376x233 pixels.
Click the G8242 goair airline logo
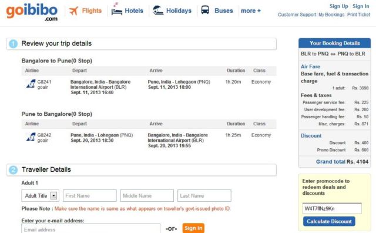click(31, 137)
